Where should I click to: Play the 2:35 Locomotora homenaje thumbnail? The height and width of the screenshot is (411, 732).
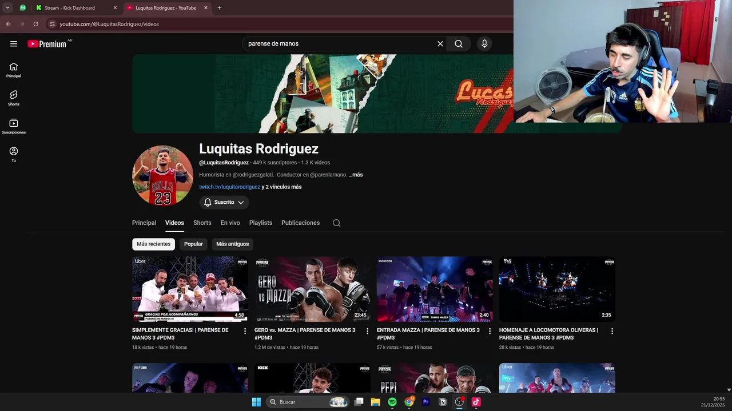(x=557, y=289)
